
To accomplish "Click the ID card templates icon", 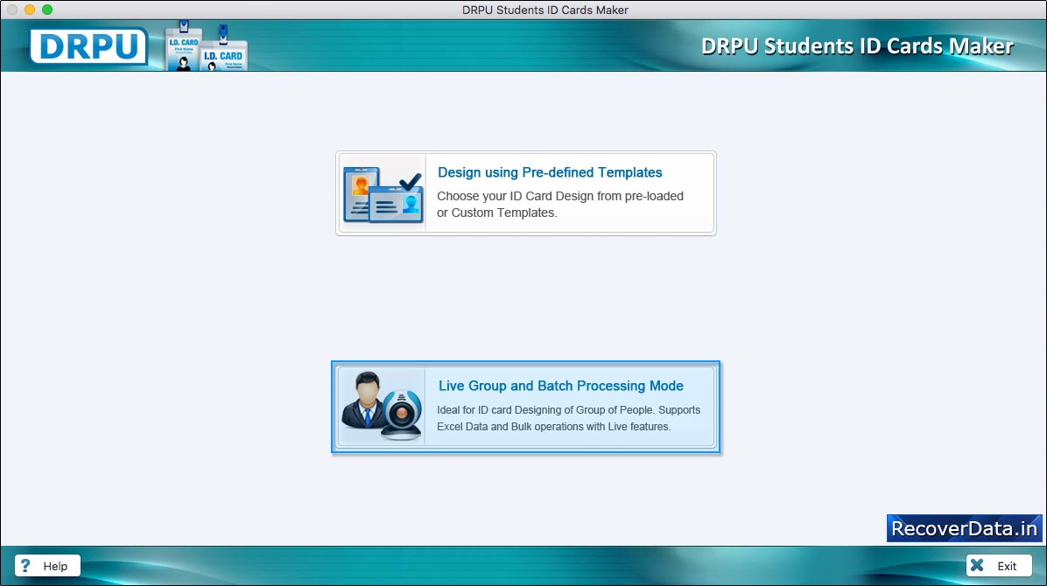I will pyautogui.click(x=383, y=193).
